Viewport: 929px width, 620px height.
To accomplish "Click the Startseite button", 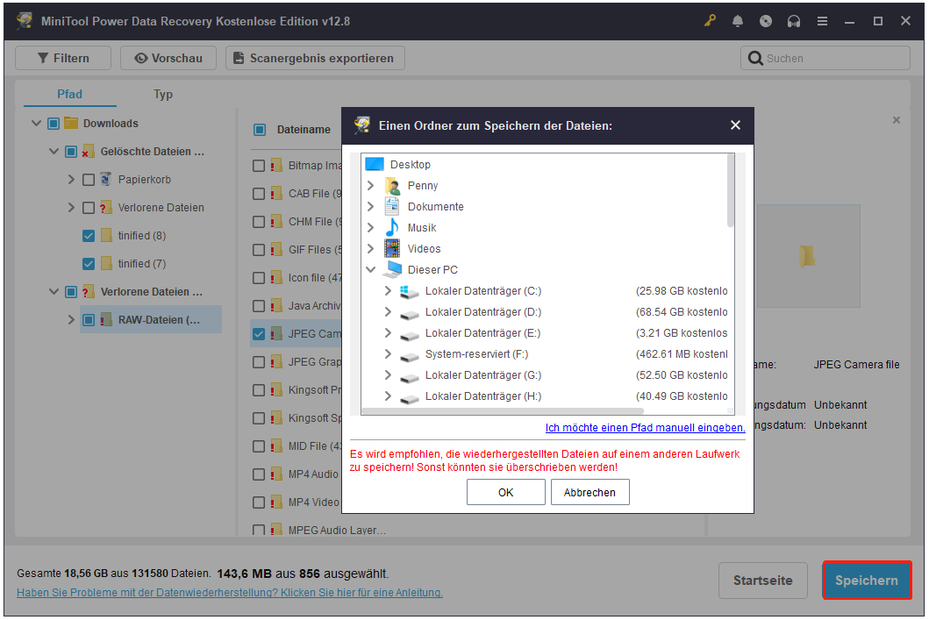I will pos(762,581).
